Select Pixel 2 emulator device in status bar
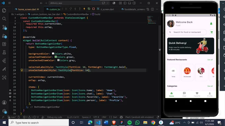The width and height of the screenshot is (225, 126). click(139, 117)
